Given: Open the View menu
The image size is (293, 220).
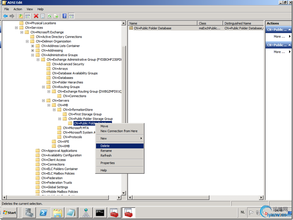Looking at the screenshot, I should point(30,9).
